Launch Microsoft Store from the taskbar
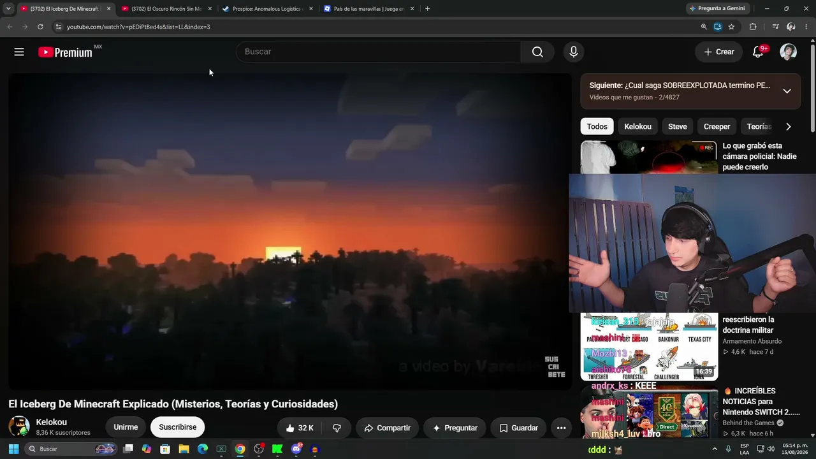The height and width of the screenshot is (459, 816). coord(165,449)
